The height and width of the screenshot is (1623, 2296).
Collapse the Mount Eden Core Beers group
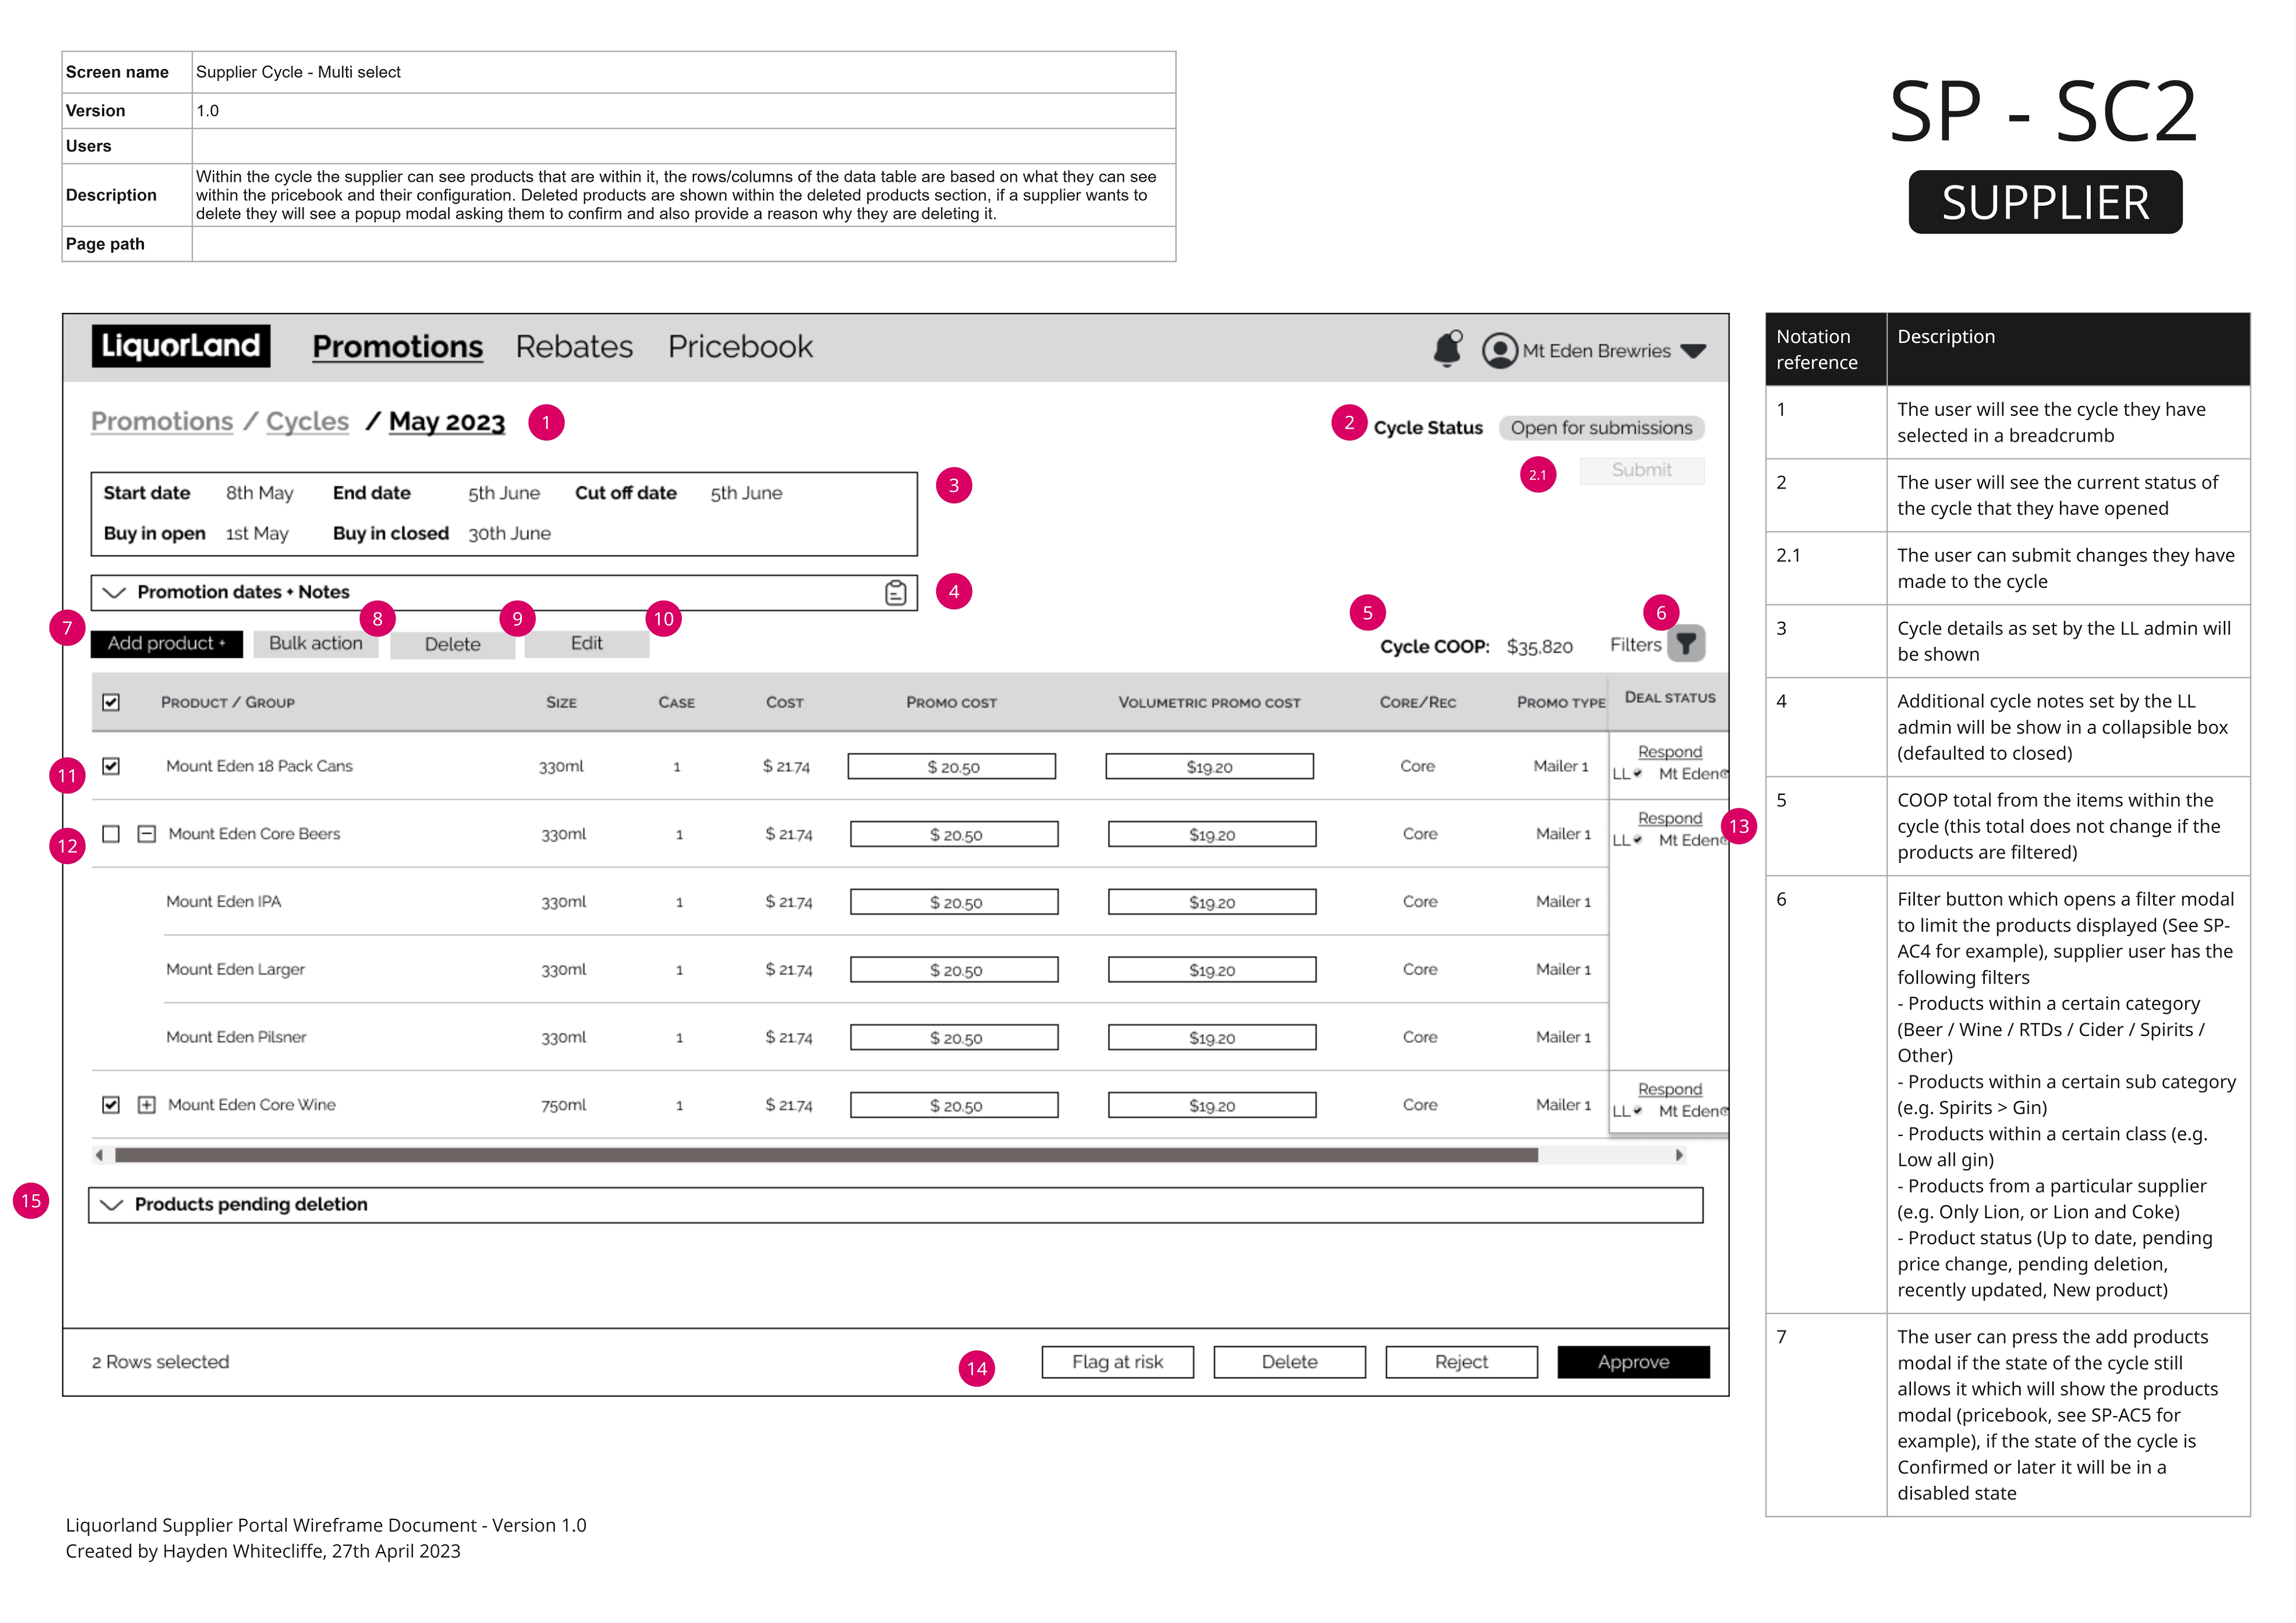(147, 834)
